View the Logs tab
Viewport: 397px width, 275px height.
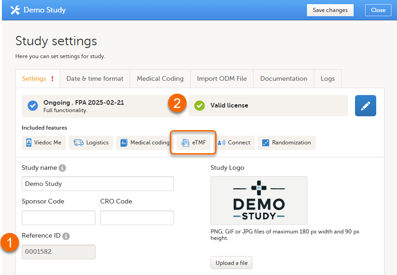(328, 78)
